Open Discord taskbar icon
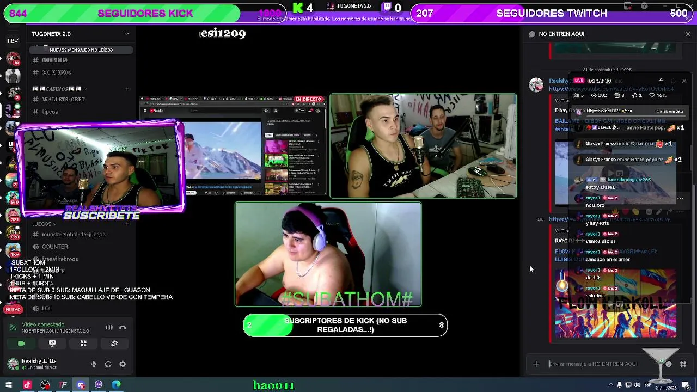This screenshot has width=697, height=392. coord(81,385)
